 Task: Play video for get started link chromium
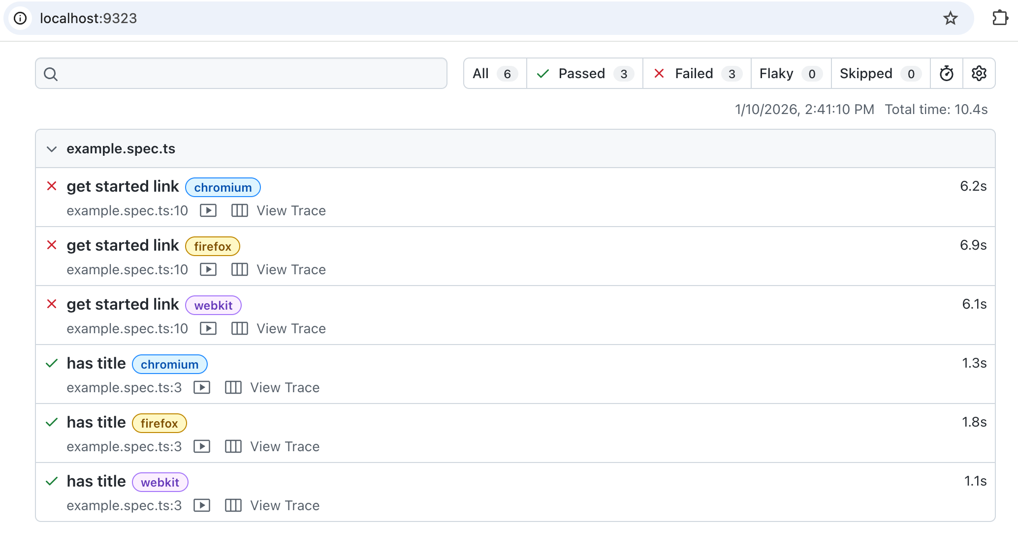tap(208, 211)
